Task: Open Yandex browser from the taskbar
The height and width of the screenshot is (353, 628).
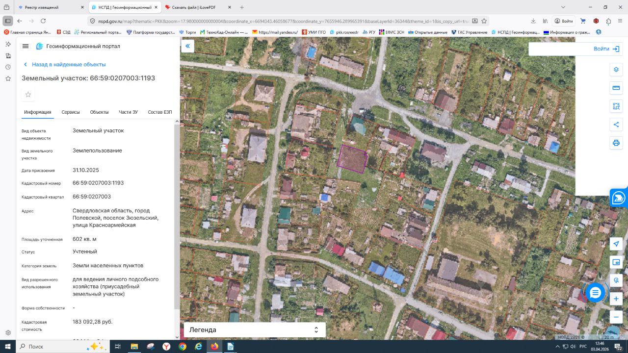Action: tap(166, 346)
